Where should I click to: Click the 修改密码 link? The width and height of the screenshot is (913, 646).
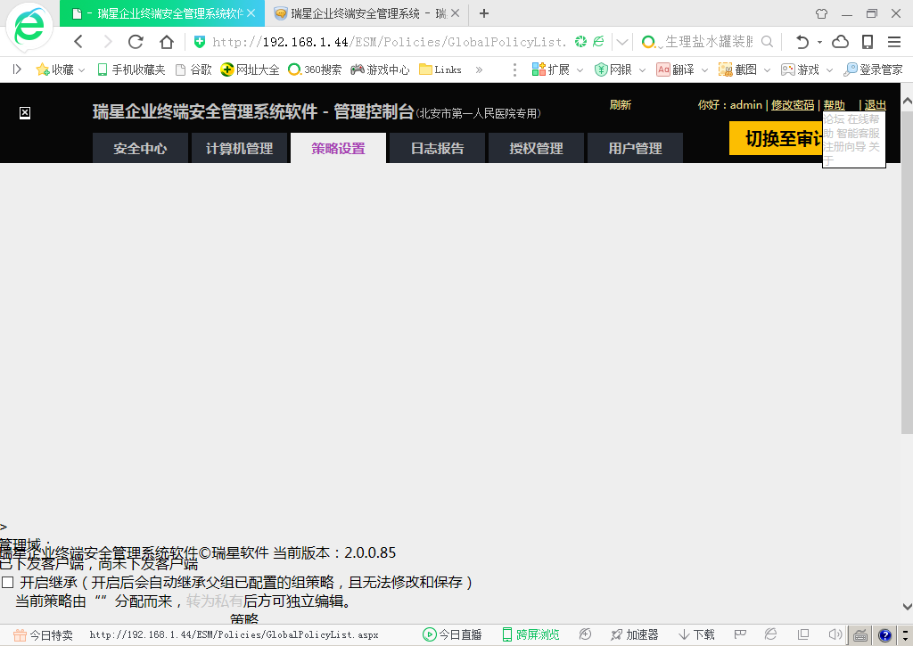[x=793, y=105]
